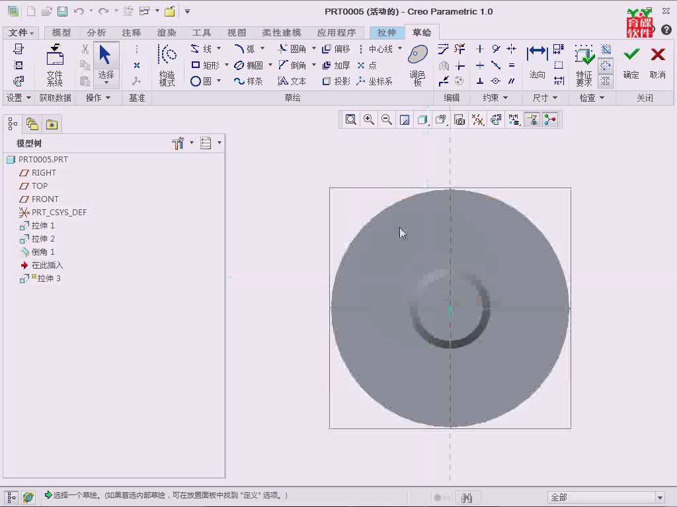Viewport: 677px width, 507px height.
Task: Apply the perpendicular constraint icon
Action: point(480,81)
